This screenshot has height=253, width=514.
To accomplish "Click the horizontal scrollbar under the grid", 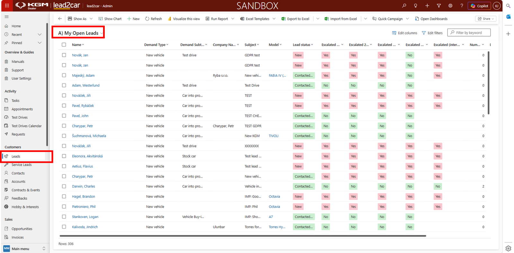I will click(243, 236).
